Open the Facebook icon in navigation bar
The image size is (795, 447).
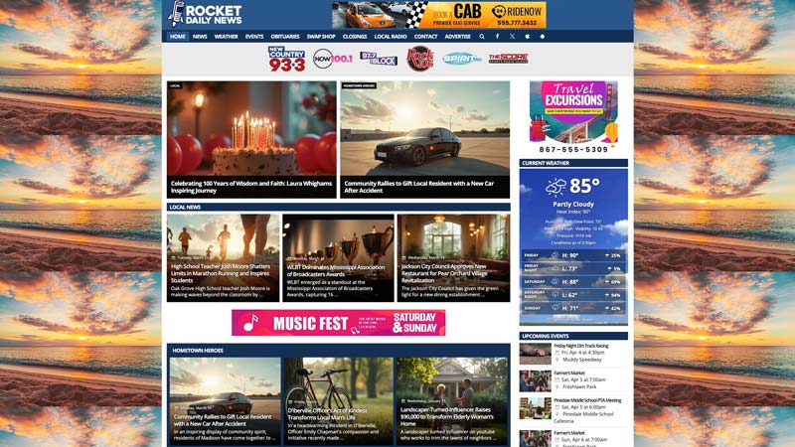point(497,36)
